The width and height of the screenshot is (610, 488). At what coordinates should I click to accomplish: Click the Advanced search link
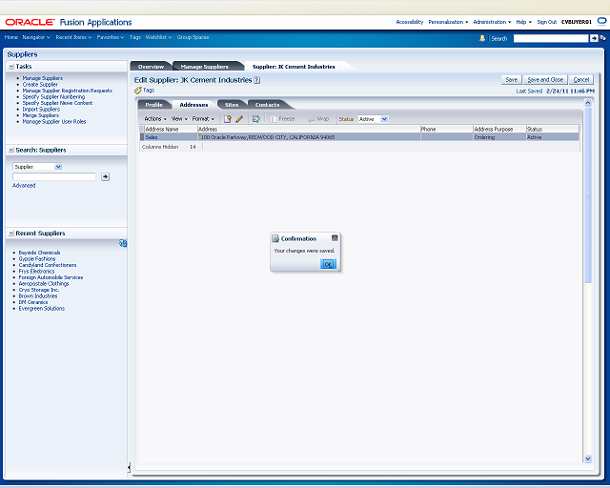24,186
